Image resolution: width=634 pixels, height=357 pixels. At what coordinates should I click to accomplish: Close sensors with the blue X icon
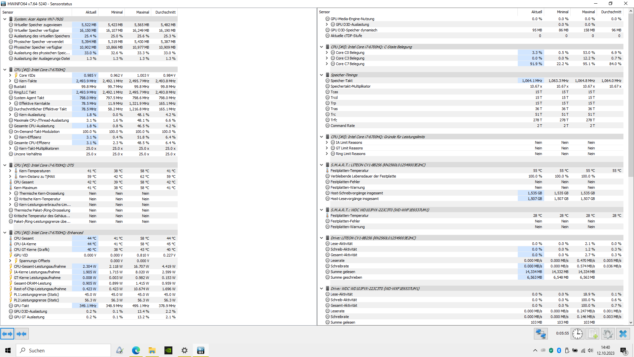pos(623,334)
